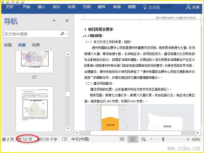Click the zoom out minus icon
The height and width of the screenshot is (153, 204).
pos(151,139)
